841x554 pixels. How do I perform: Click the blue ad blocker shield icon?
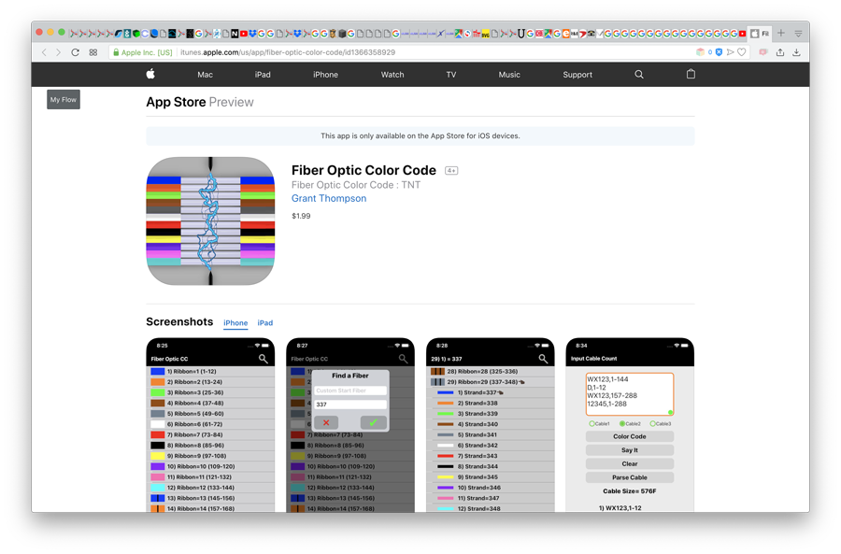tap(719, 52)
